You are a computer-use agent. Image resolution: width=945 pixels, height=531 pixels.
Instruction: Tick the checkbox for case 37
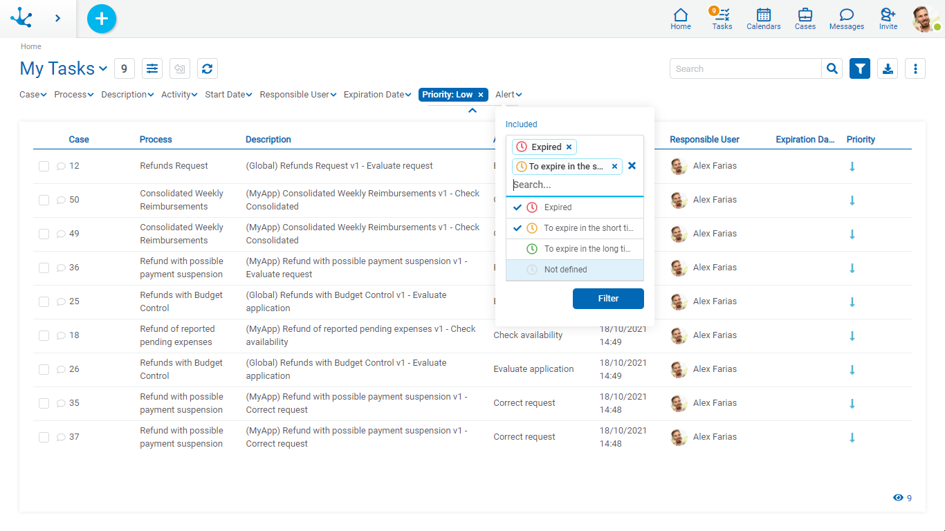tap(44, 437)
